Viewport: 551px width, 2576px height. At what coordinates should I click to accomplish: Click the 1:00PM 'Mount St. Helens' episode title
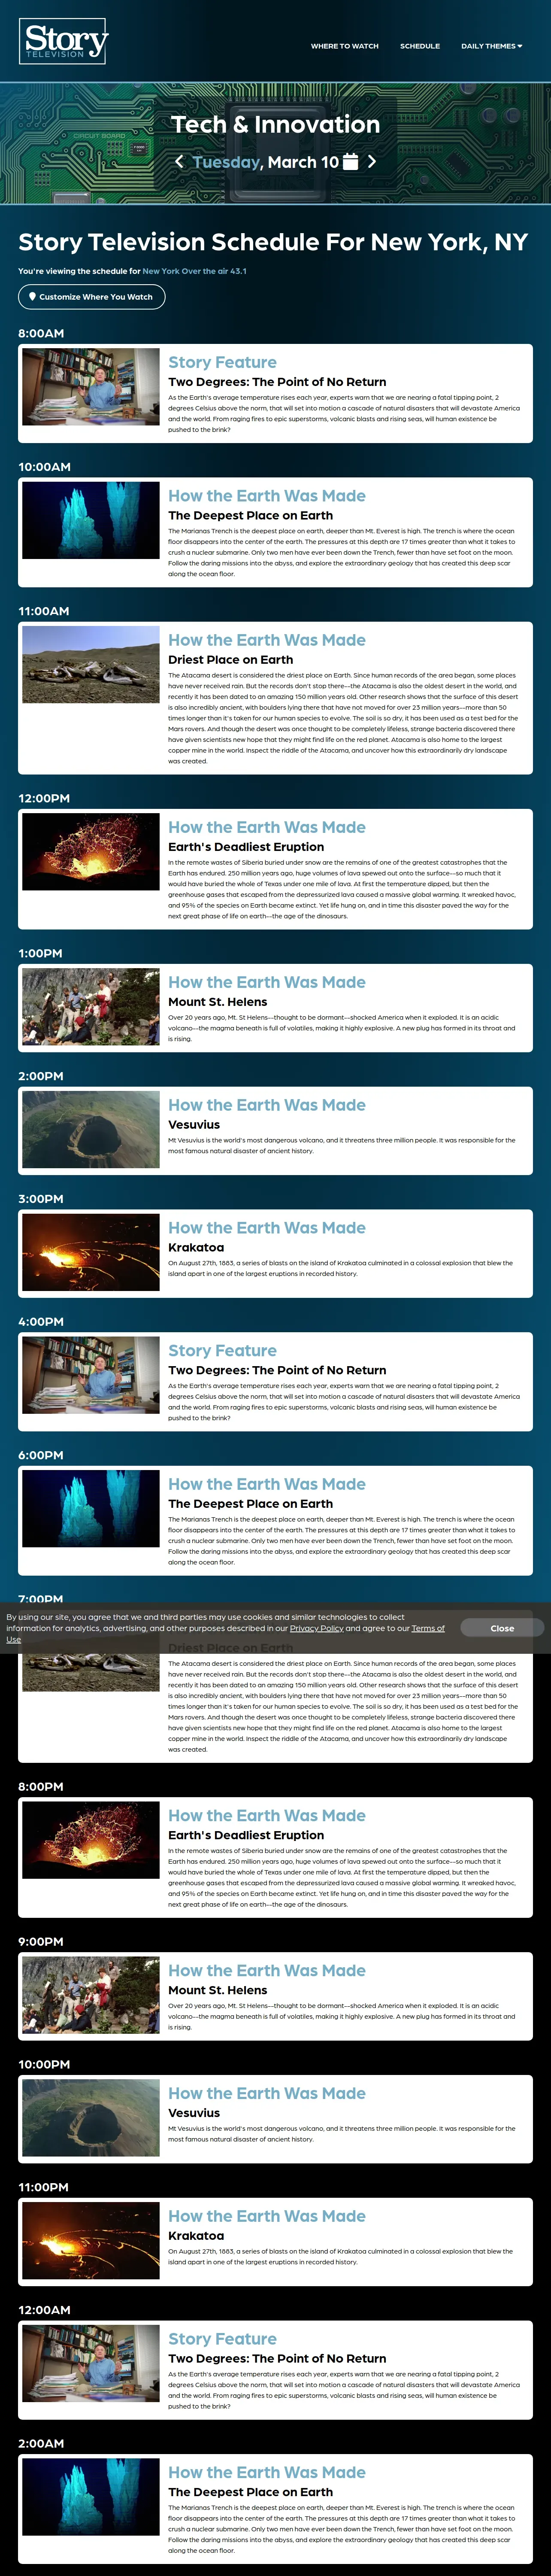[x=218, y=1002]
